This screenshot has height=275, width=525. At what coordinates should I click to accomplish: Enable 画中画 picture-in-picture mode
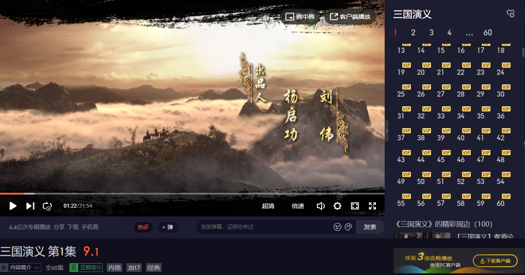click(x=300, y=17)
